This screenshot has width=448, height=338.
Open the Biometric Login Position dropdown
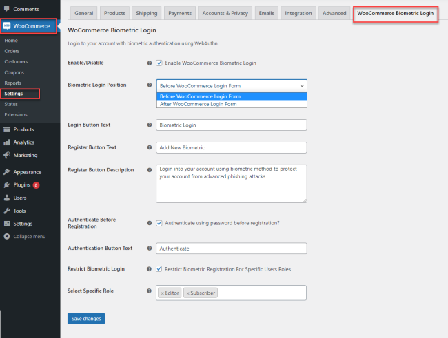click(x=232, y=85)
